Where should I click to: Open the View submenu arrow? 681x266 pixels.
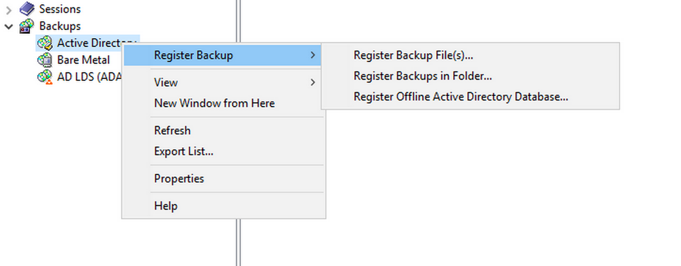313,82
